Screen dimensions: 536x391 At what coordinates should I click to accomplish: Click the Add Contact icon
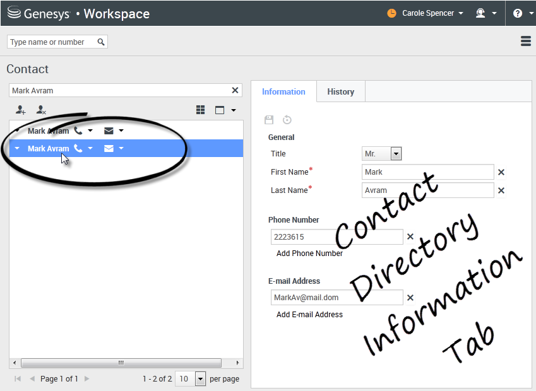click(21, 110)
